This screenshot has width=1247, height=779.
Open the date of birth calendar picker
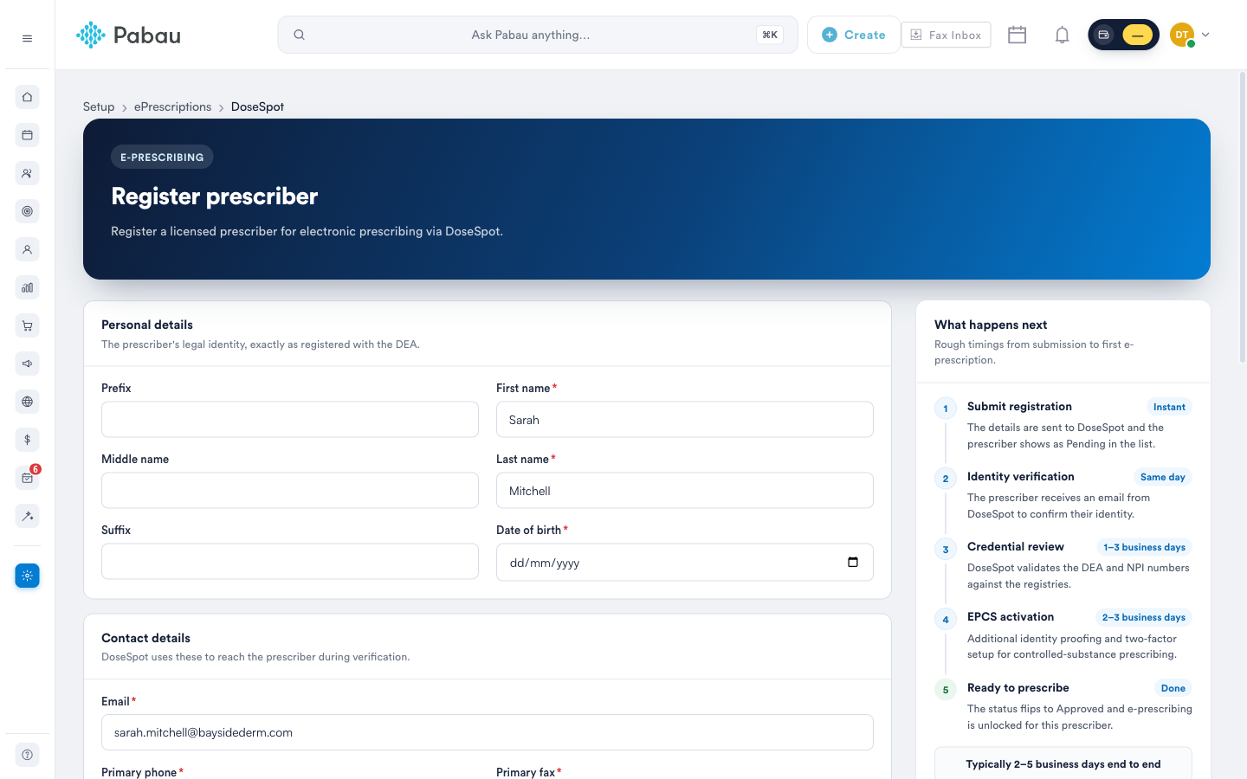[853, 562]
